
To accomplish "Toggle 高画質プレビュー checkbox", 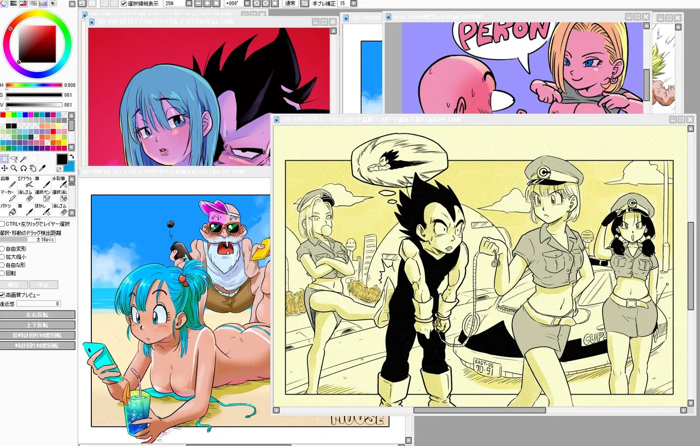I will [x=2, y=295].
